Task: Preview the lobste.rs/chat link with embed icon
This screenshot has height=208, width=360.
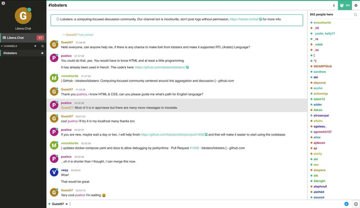Action: [x=261, y=19]
